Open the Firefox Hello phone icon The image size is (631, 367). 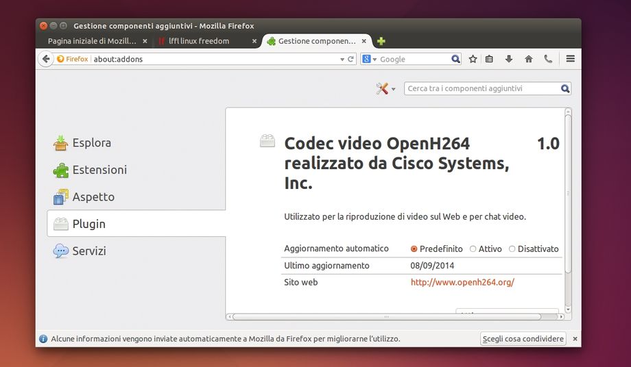coord(548,59)
